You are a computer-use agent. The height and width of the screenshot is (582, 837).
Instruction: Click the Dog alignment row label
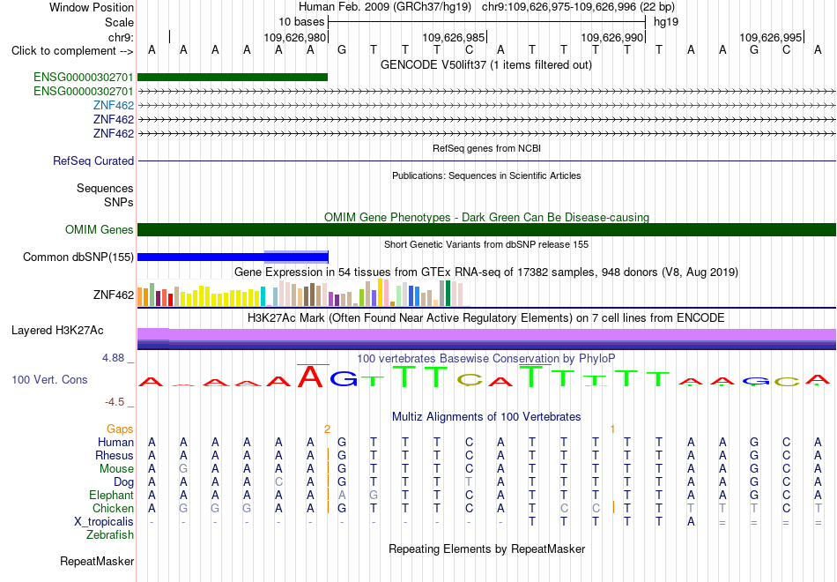coord(123,482)
